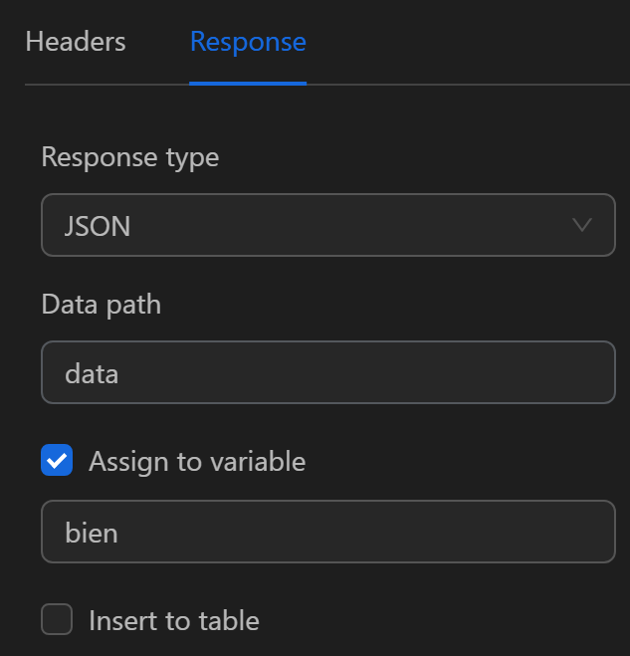Click the empty middle of the Response type box
Screen dimensions: 630x656
click(x=348, y=225)
